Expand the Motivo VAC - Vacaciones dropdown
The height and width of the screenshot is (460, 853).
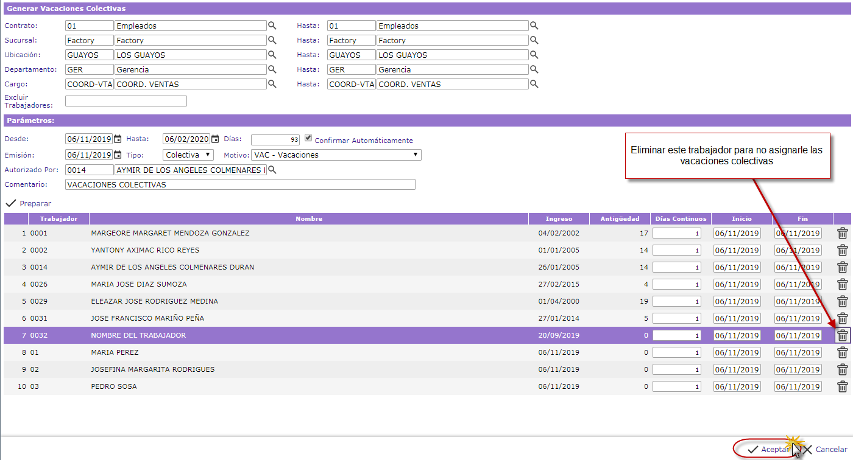(337, 155)
